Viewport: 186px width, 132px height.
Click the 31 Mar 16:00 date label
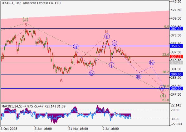pyautogui.click(x=78, y=129)
